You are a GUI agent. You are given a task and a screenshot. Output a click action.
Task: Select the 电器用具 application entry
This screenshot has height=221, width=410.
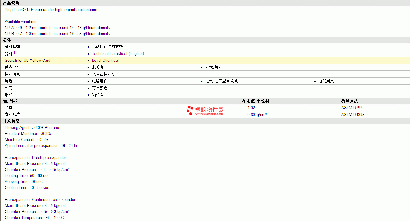point(326,81)
